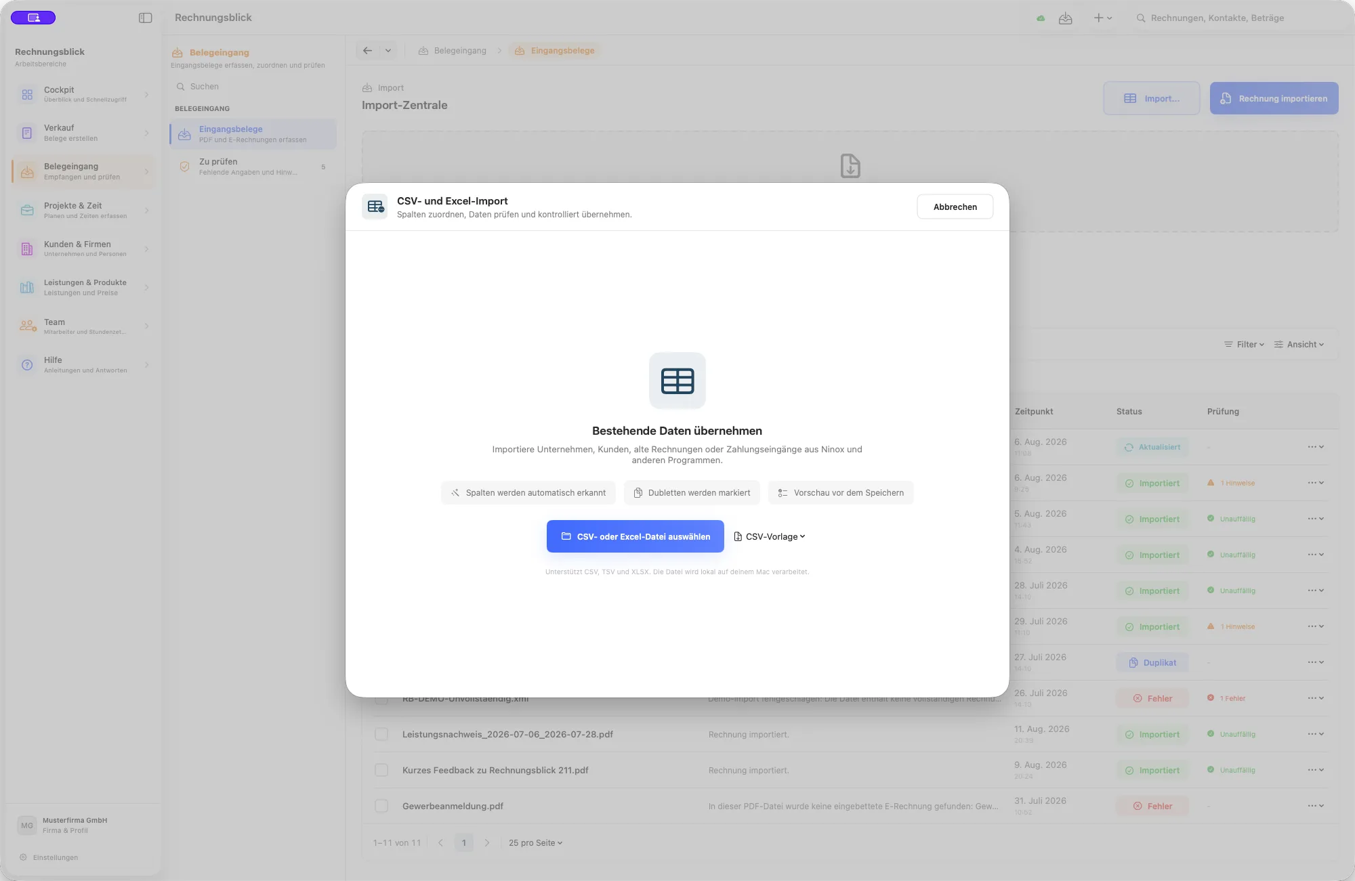The width and height of the screenshot is (1355, 881).
Task: Tick the checkbox for Gewerbeanmeldung.pdf
Action: [x=382, y=807]
